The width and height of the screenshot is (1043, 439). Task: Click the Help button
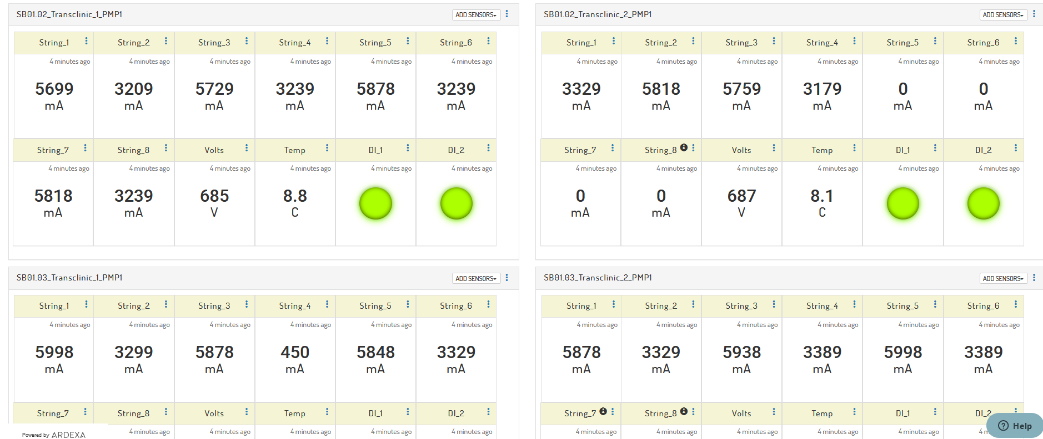coord(1015,426)
